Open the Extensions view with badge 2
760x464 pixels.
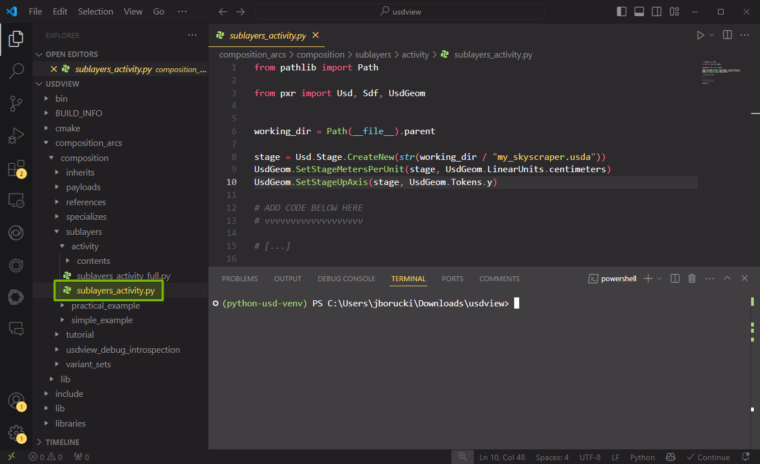click(x=16, y=168)
